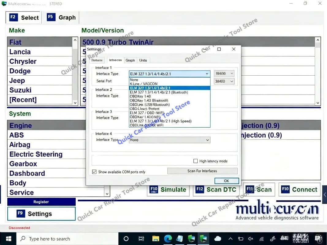Select 500 0.9 Turbo TwinAir model
The height and width of the screenshot is (245, 327).
[198, 42]
